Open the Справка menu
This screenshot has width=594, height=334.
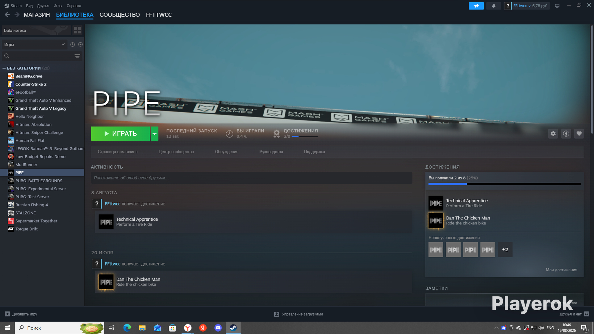coord(74,6)
